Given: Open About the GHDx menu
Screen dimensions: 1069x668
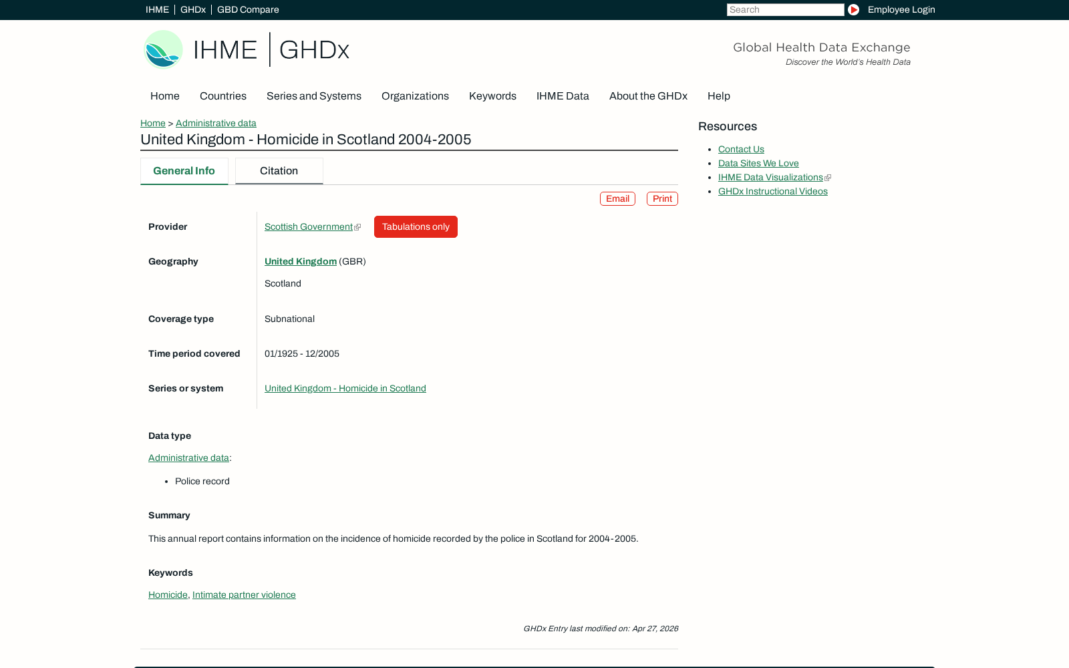Looking at the screenshot, I should [x=648, y=96].
